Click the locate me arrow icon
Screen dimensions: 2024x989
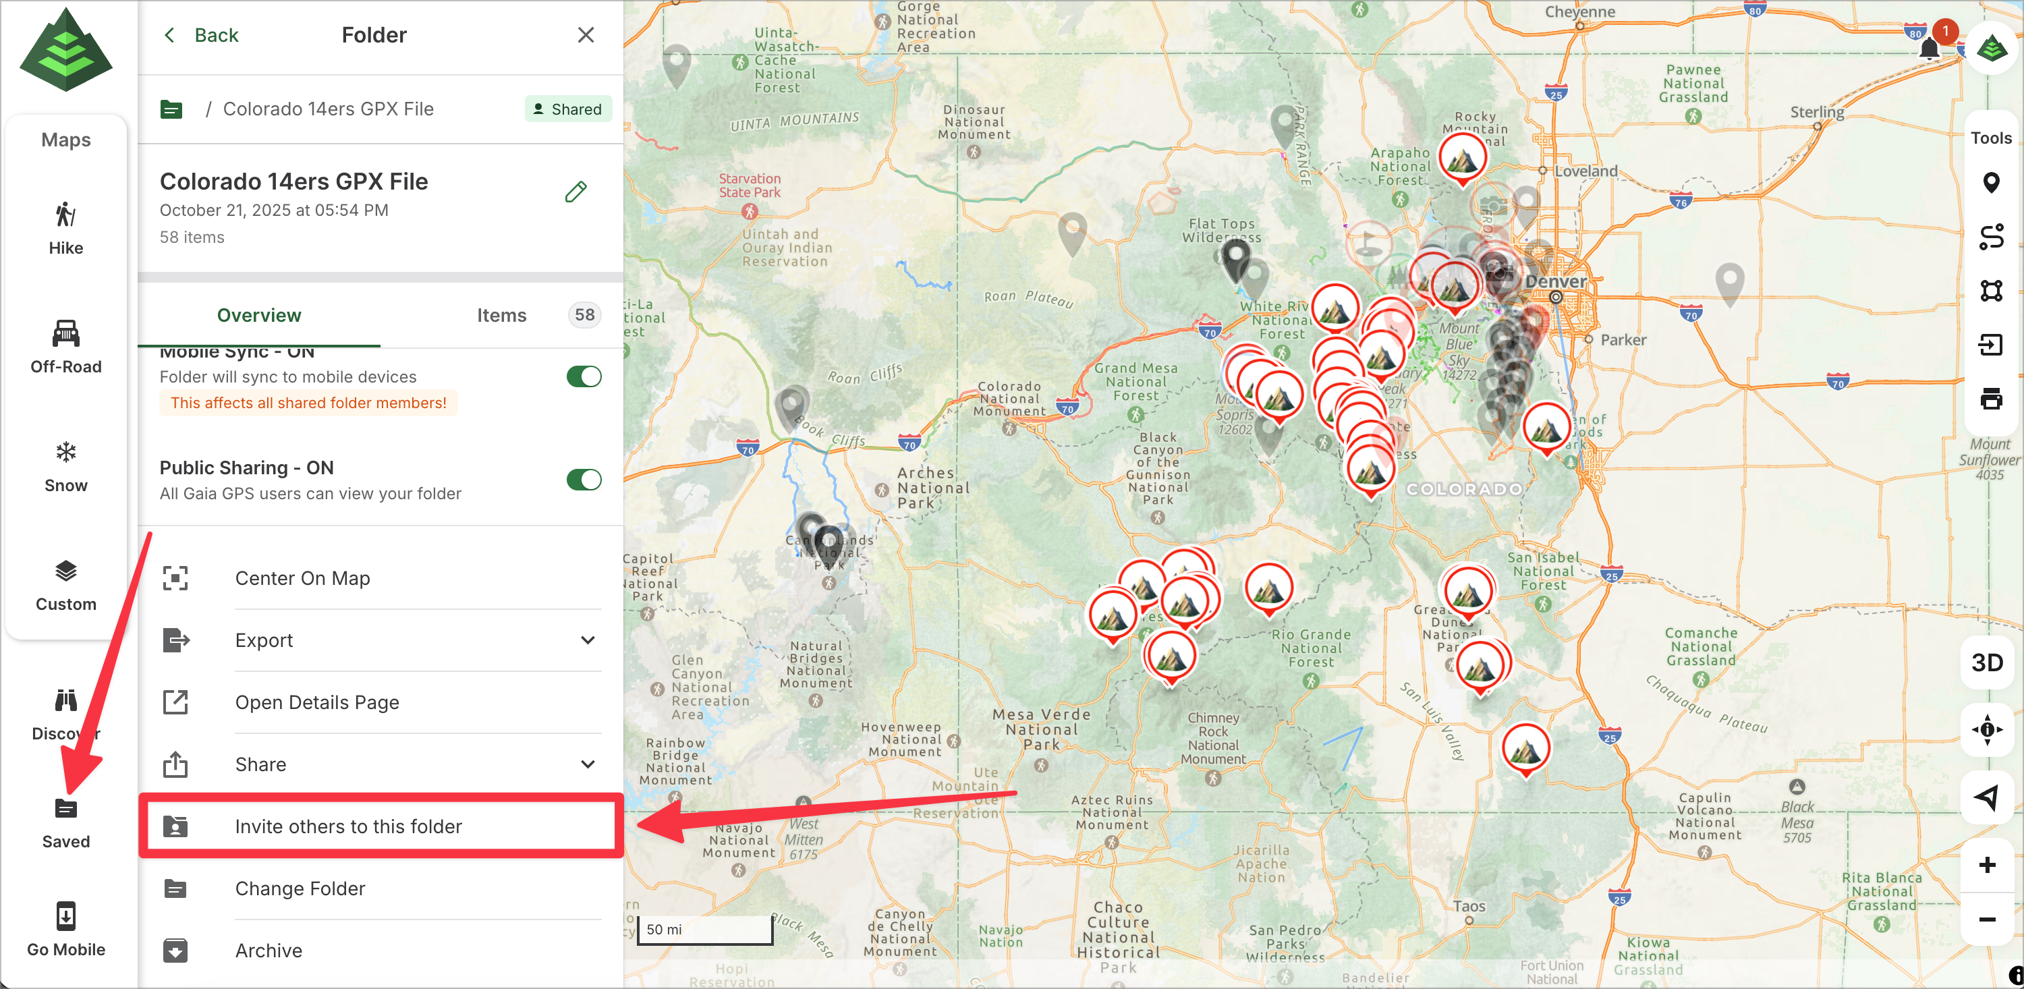pyautogui.click(x=1987, y=797)
